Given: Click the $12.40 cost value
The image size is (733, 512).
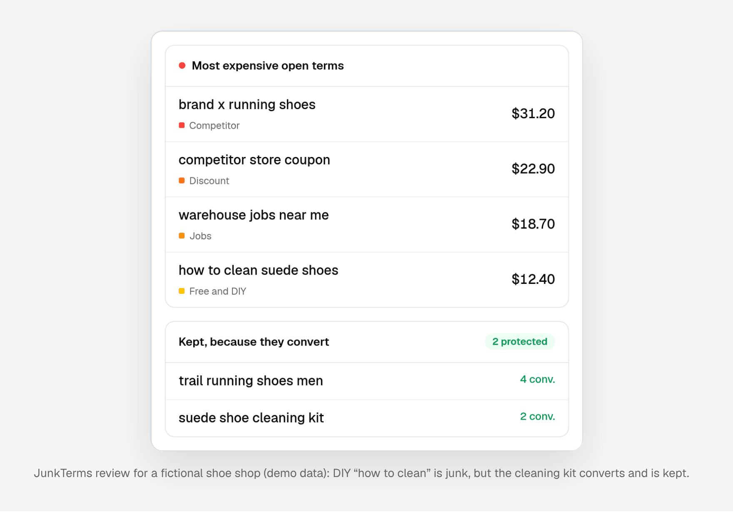Looking at the screenshot, I should point(533,279).
